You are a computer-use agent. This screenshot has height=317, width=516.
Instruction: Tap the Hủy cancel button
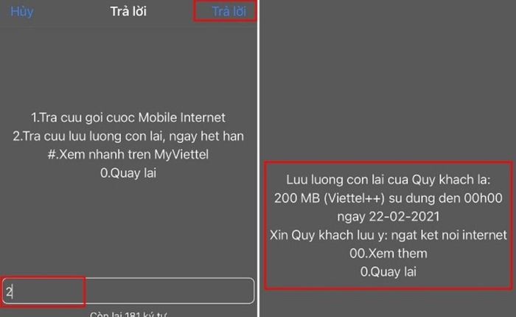pyautogui.click(x=21, y=12)
